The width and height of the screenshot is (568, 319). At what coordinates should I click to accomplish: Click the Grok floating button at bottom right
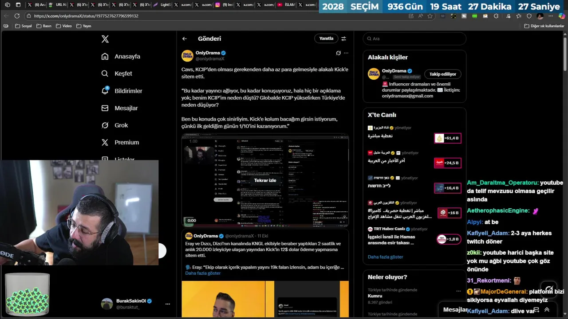coord(549,289)
